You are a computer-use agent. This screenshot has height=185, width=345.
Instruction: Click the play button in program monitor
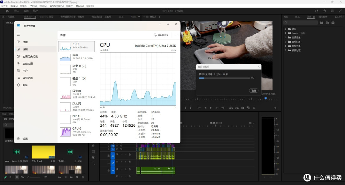coord(211,108)
